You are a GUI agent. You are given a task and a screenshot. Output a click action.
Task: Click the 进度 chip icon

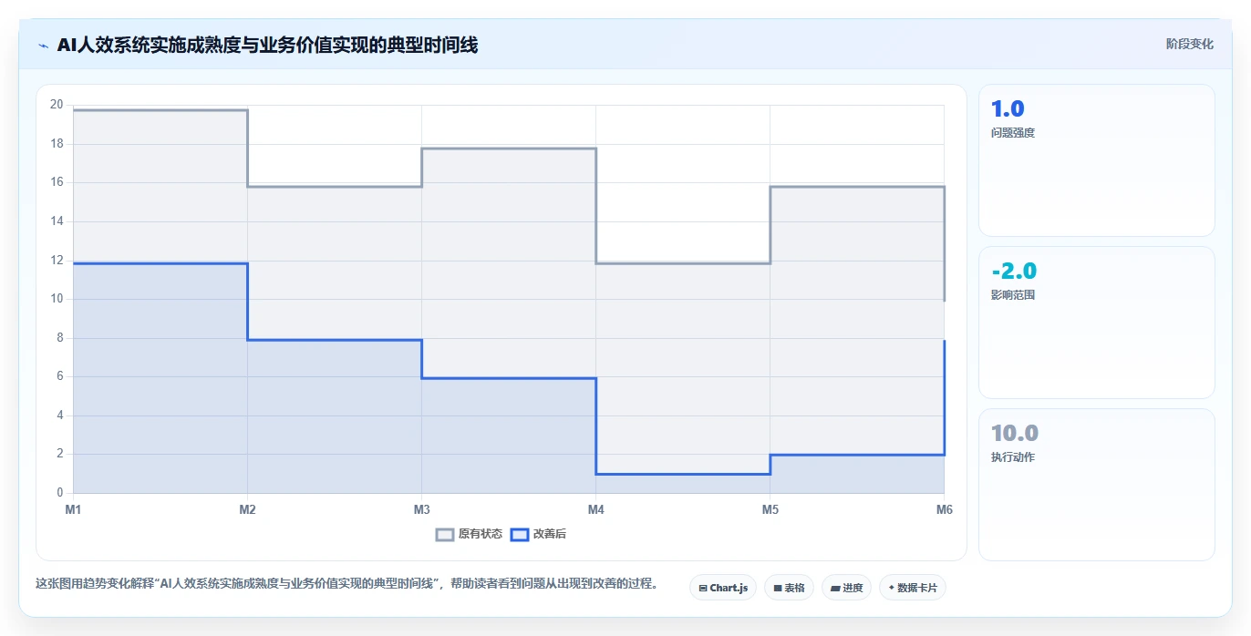click(835, 589)
